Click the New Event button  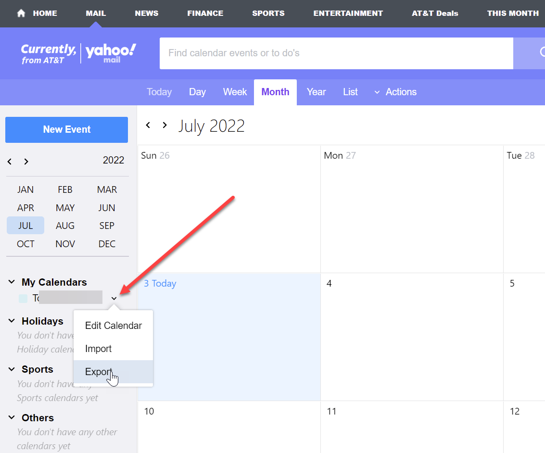pos(67,129)
